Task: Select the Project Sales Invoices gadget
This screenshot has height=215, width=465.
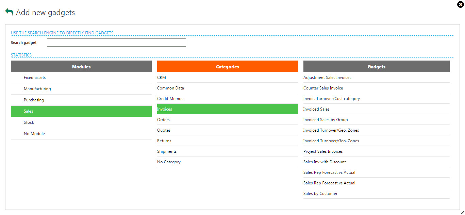Action: [323, 151]
